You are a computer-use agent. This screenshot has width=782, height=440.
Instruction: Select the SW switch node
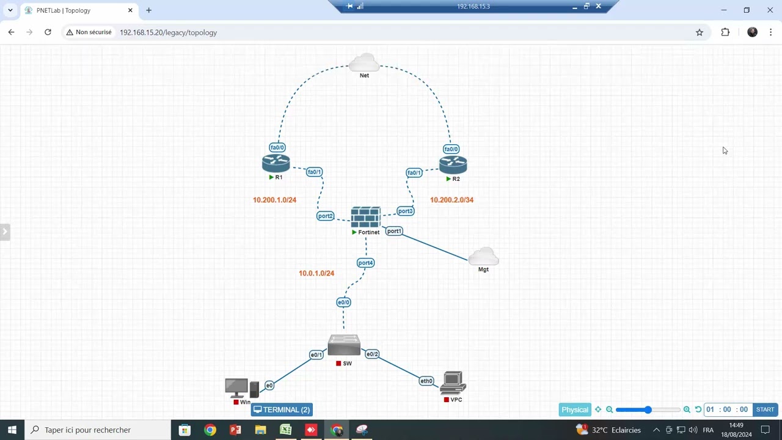[x=344, y=345]
